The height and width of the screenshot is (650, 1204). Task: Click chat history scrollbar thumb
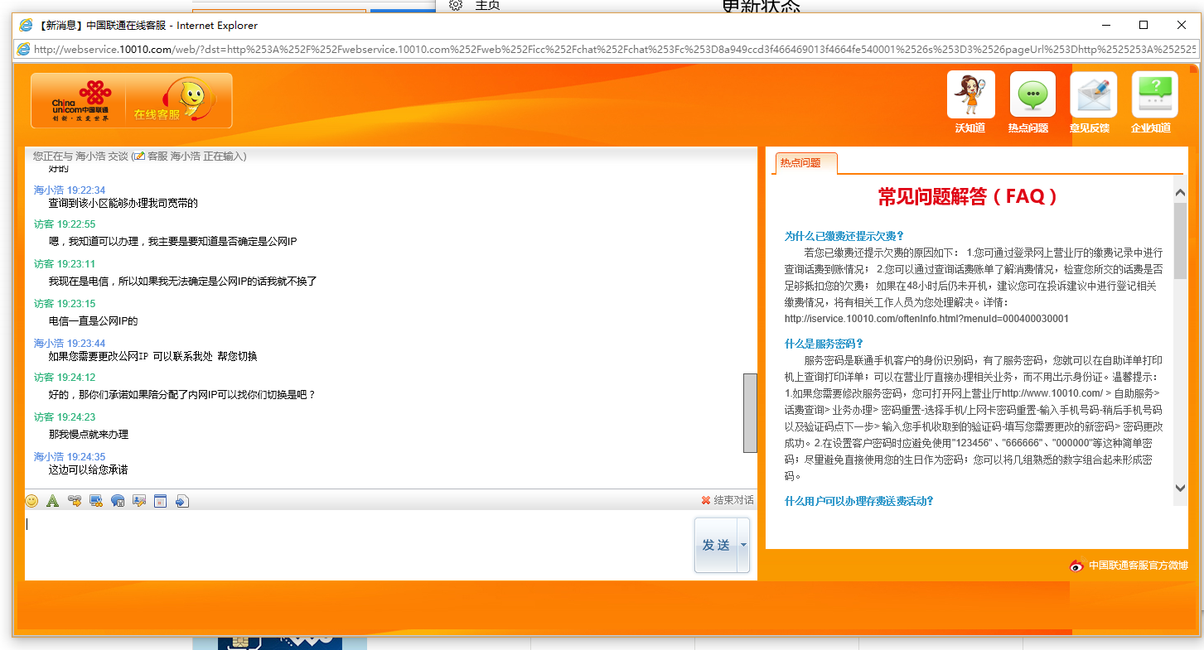[x=750, y=413]
